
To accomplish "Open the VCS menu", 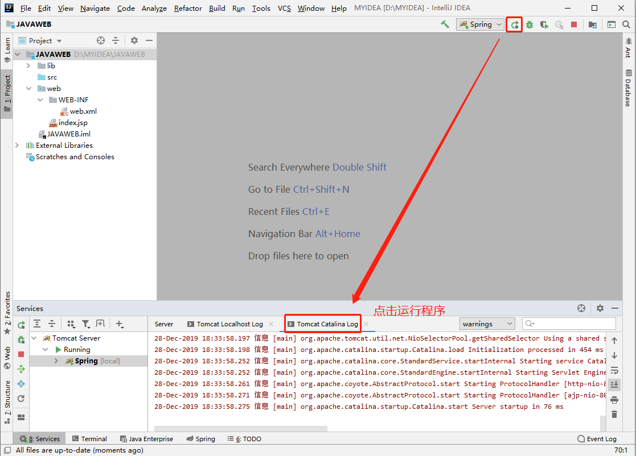I will coord(284,8).
